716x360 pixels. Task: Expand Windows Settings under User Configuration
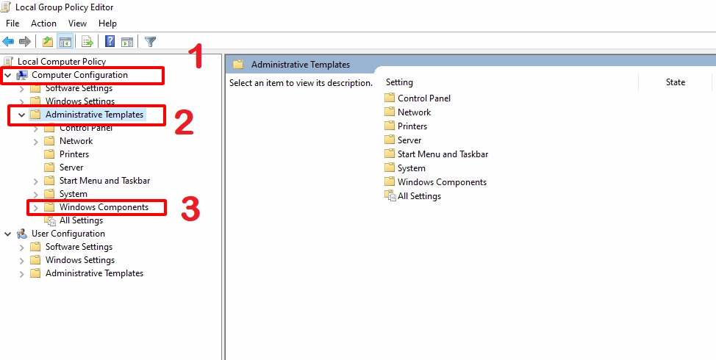coord(21,261)
